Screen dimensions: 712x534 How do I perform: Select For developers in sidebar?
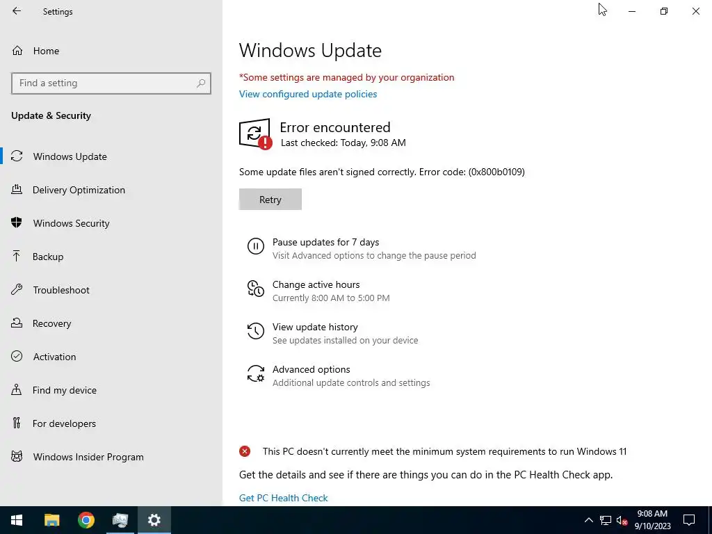[x=64, y=423]
